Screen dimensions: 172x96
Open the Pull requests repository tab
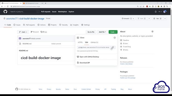click(29, 25)
